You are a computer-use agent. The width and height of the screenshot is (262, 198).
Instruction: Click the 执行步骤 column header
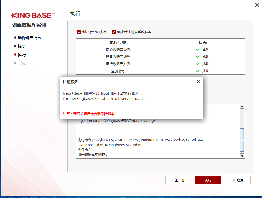click(118, 42)
